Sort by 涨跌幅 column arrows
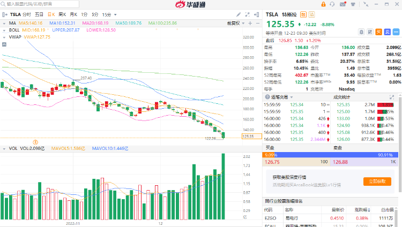The height and width of the screenshot is (227, 402). click(369, 210)
